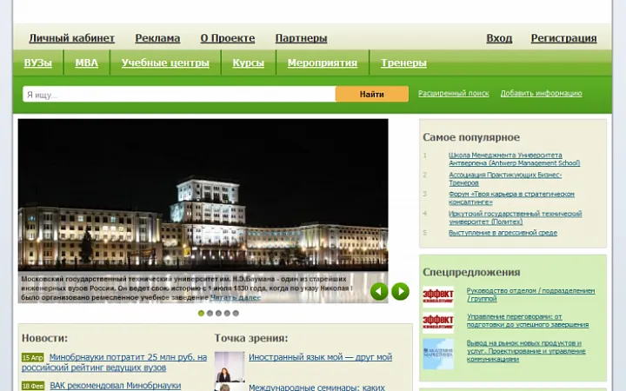Viewport: 626px width, 391px height.
Task: Open Управление переговорами special offer link
Action: click(528, 321)
